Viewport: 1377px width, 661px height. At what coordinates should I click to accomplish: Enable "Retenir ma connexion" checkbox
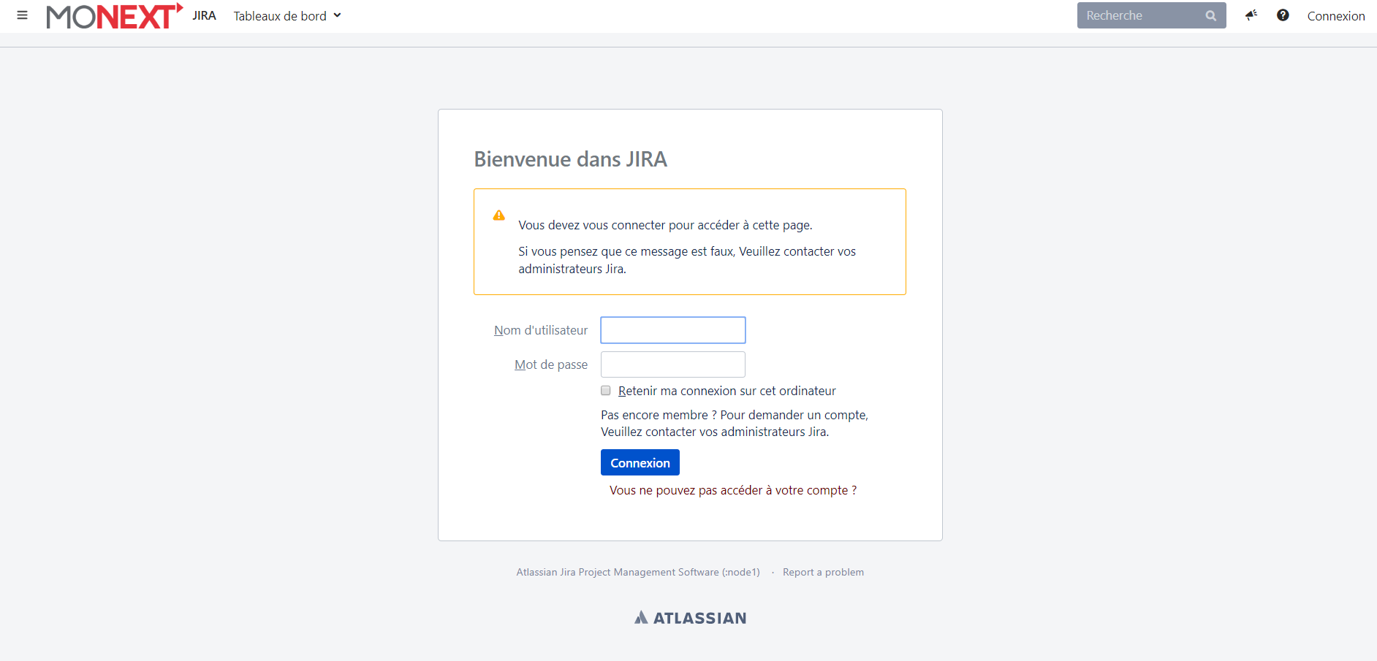(606, 391)
